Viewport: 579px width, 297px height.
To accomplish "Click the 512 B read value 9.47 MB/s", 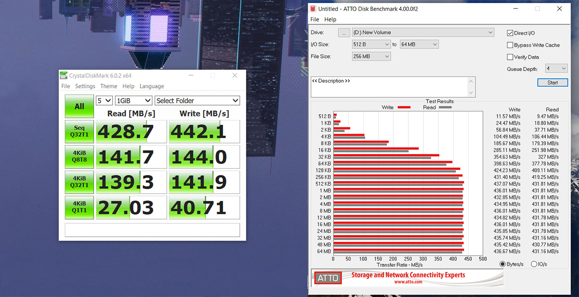I will click(x=547, y=116).
